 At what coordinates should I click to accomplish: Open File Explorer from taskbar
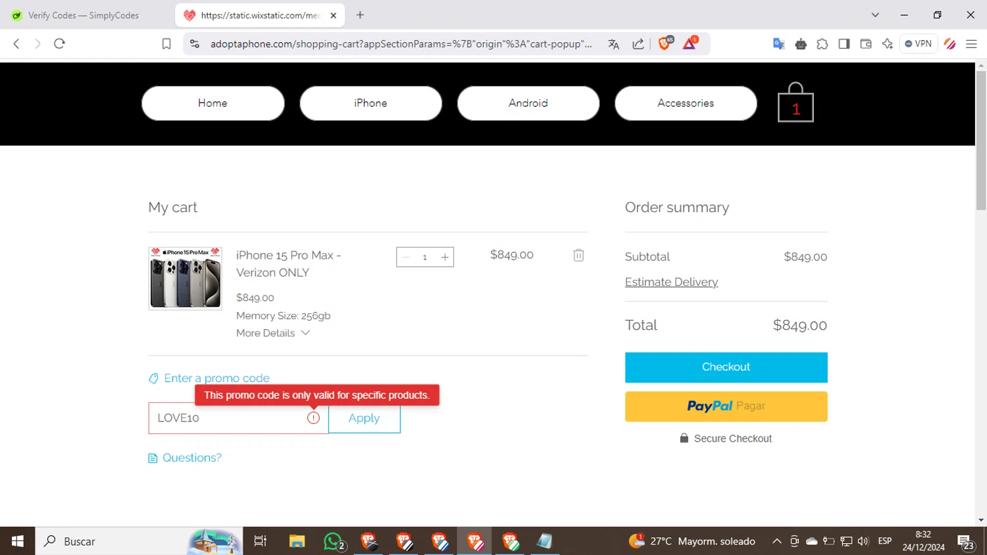point(297,541)
